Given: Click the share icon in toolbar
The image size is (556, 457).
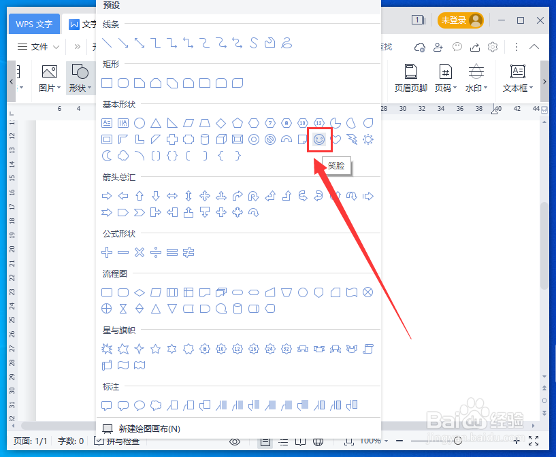Looking at the screenshot, I should coord(475,47).
